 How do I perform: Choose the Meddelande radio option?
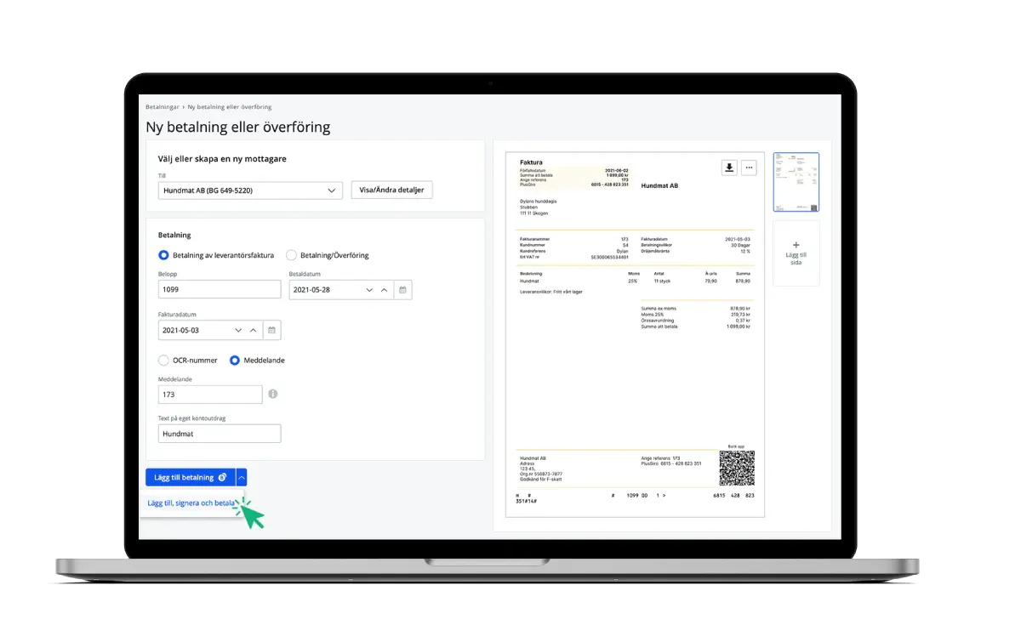pyautogui.click(x=235, y=361)
